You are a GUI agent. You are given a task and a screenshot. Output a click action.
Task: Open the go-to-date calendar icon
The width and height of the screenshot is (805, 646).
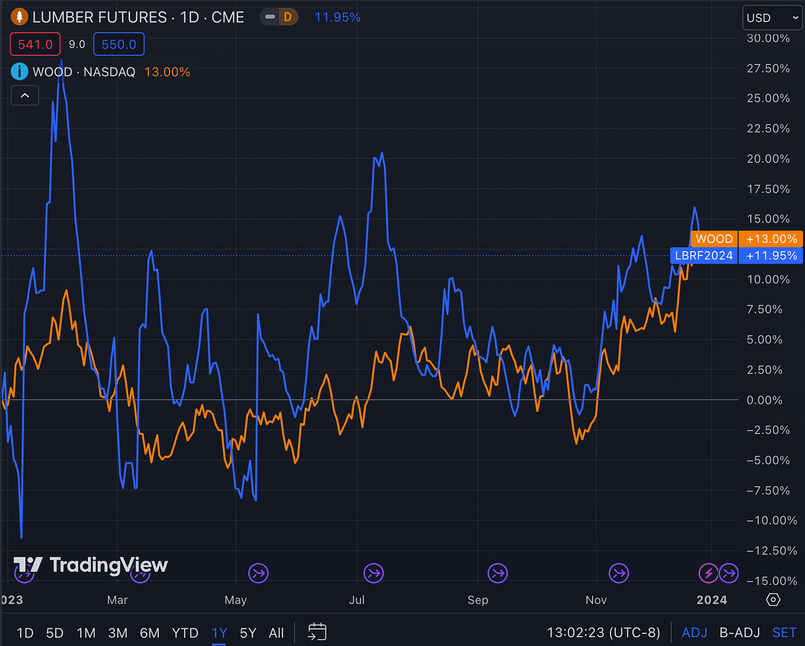(x=317, y=632)
